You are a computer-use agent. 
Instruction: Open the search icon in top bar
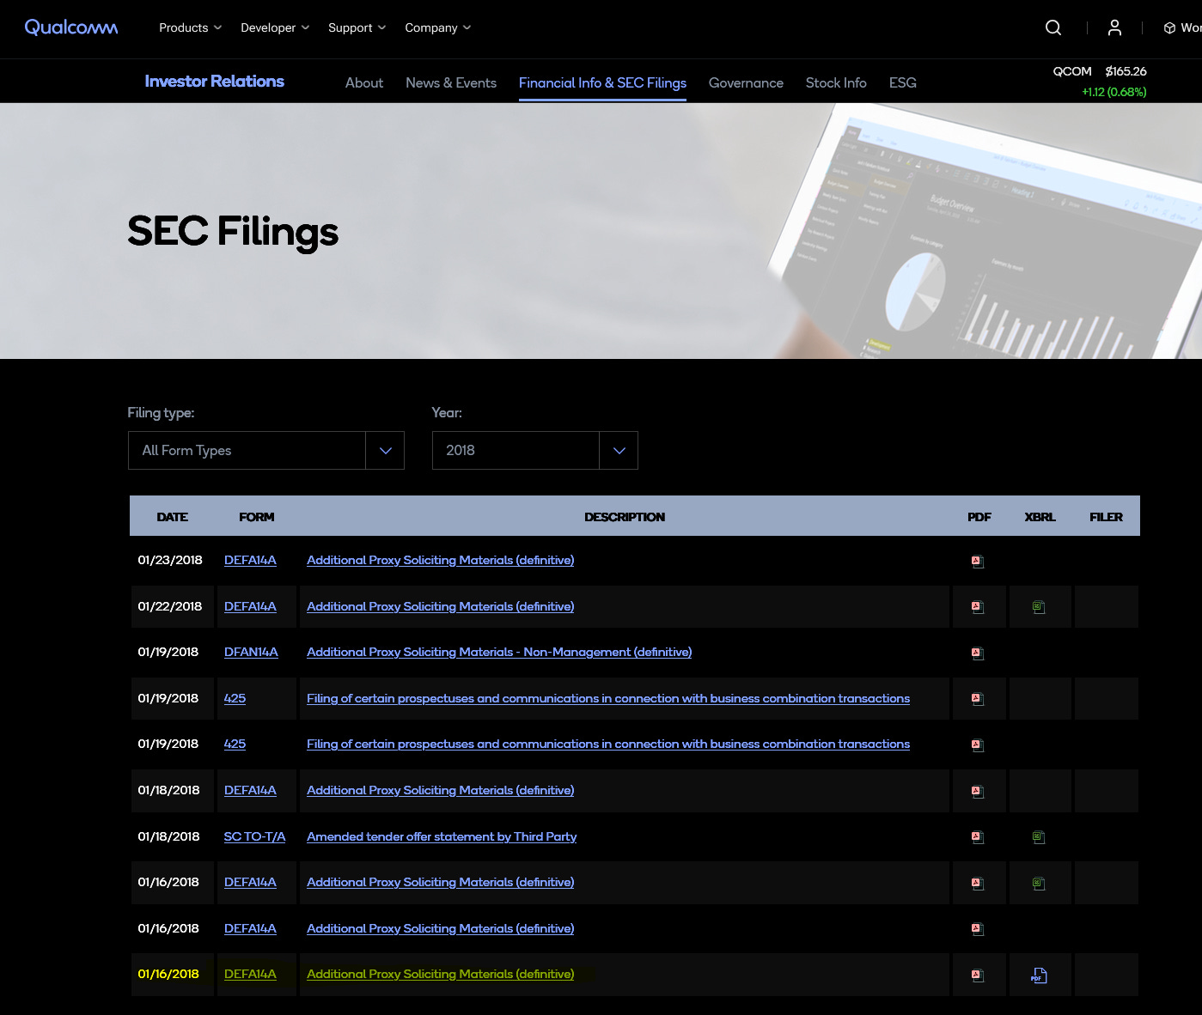(1053, 27)
